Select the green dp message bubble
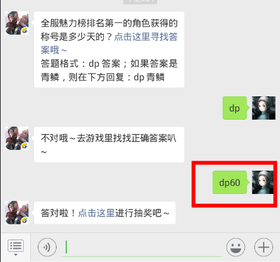 click(235, 108)
